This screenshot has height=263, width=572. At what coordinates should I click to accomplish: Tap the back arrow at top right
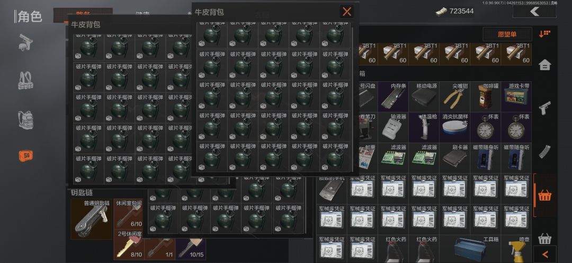[x=534, y=11]
